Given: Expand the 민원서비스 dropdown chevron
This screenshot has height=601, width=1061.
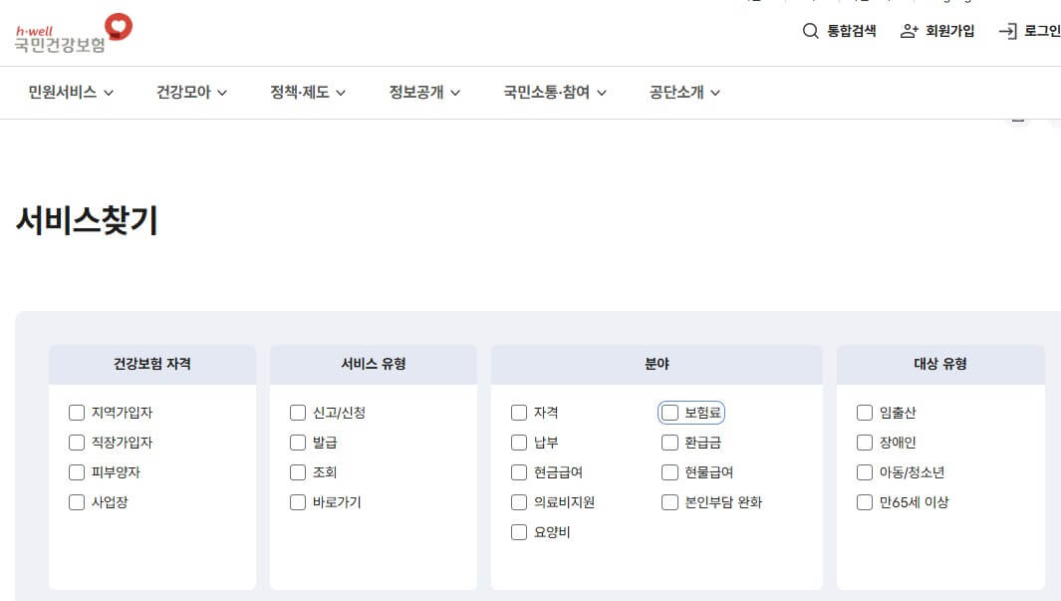Looking at the screenshot, I should click(x=111, y=92).
